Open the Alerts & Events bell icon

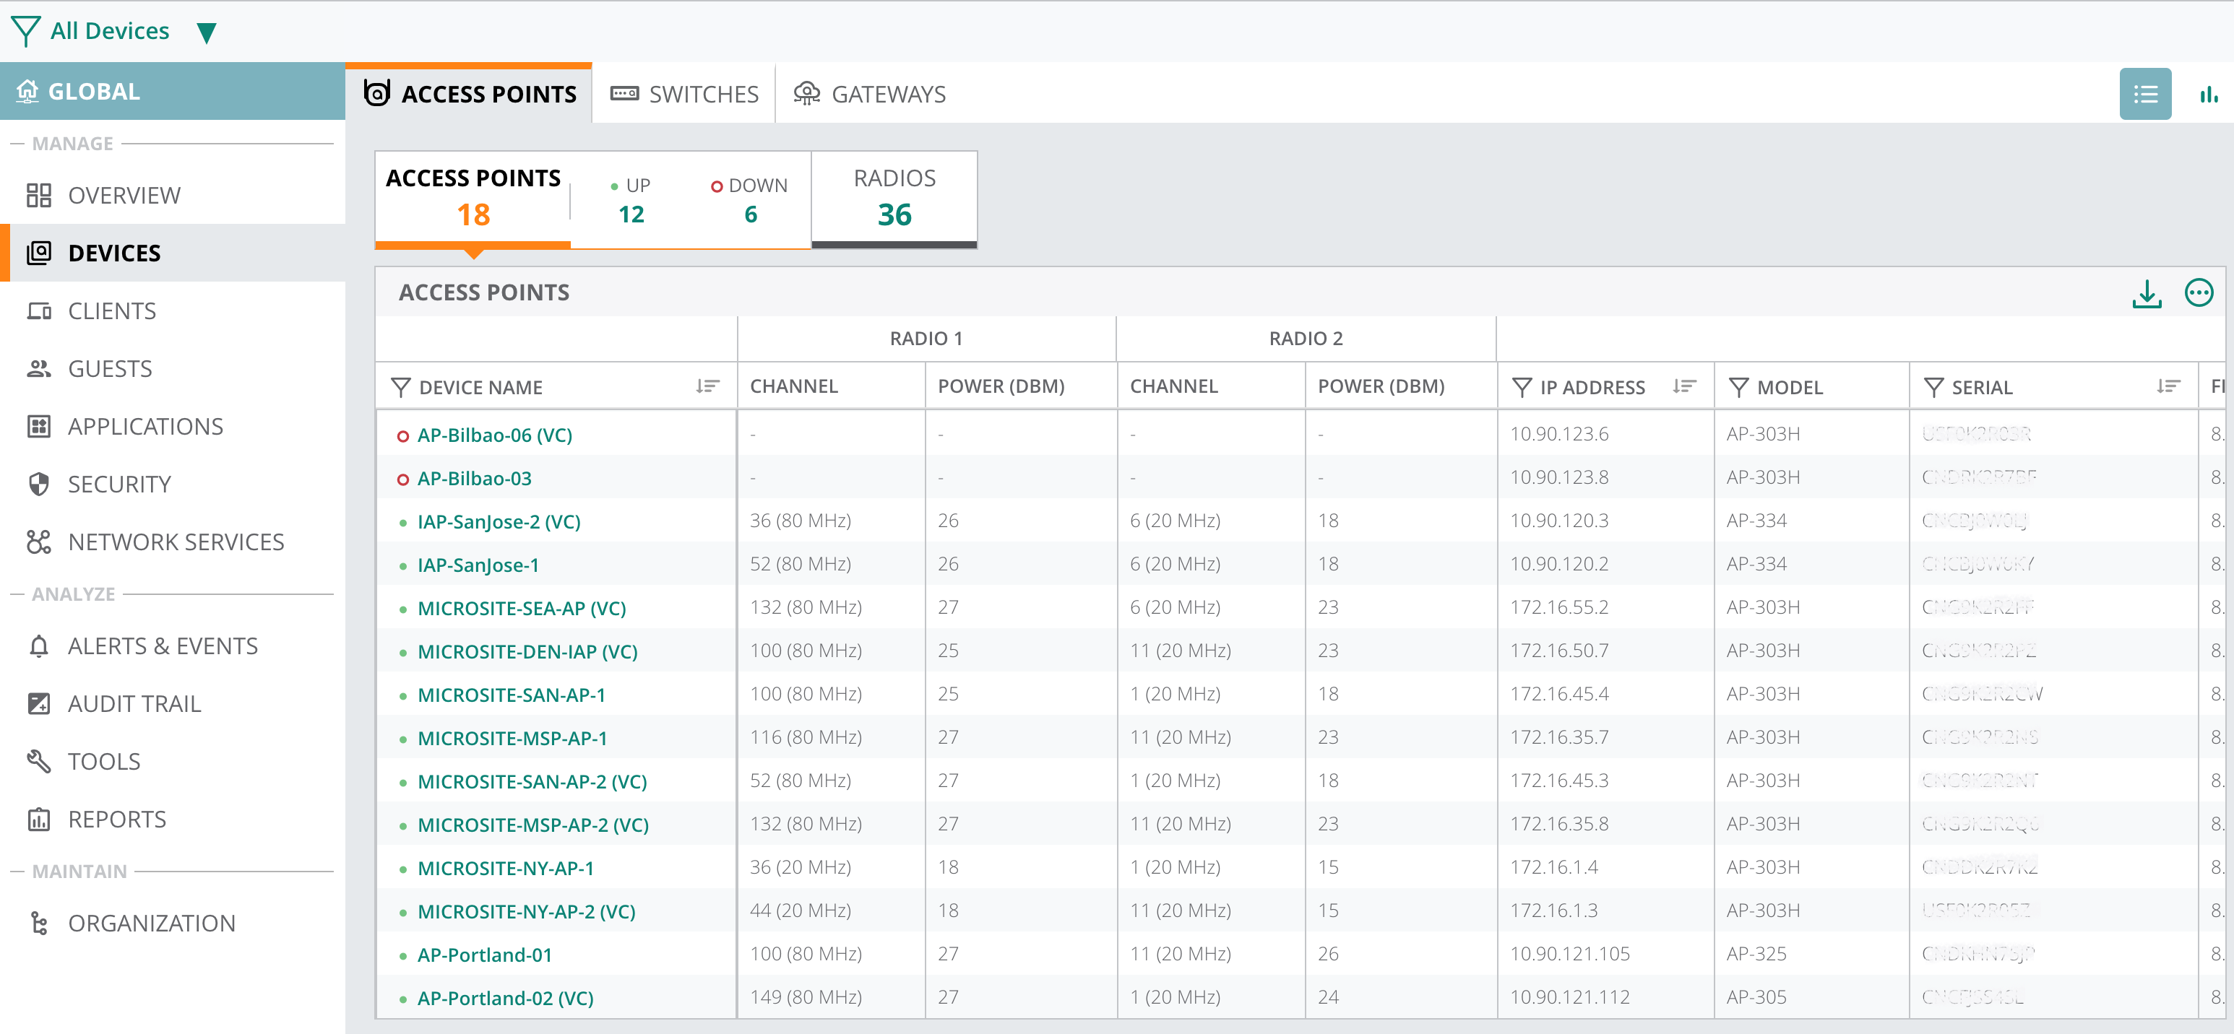click(x=39, y=646)
